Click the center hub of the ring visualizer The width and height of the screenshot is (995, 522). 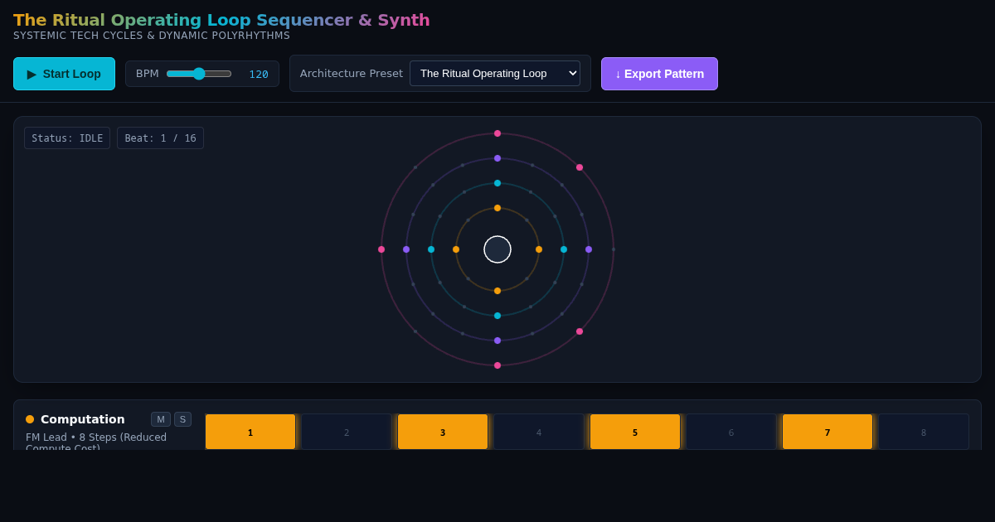[x=498, y=249]
